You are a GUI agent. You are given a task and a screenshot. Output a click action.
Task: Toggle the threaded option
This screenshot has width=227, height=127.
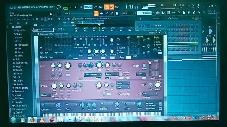[x=151, y=109]
